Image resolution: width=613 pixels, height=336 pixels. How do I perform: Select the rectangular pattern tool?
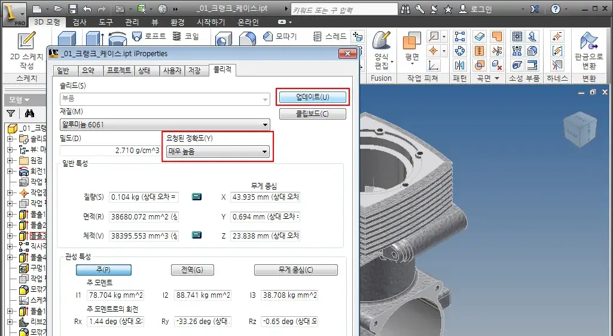point(460,36)
